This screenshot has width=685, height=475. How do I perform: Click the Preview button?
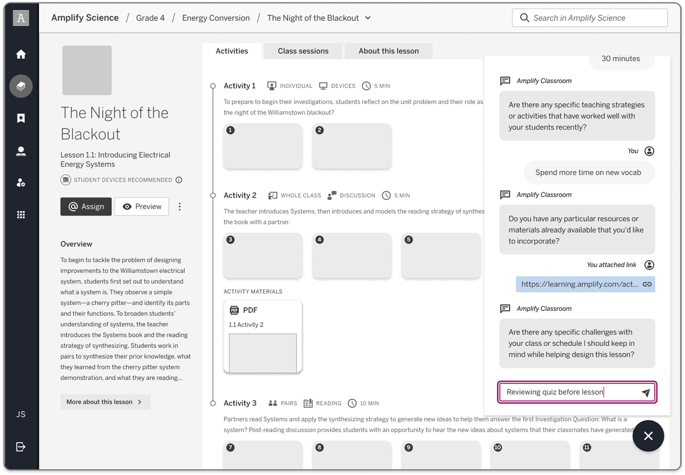tap(142, 206)
